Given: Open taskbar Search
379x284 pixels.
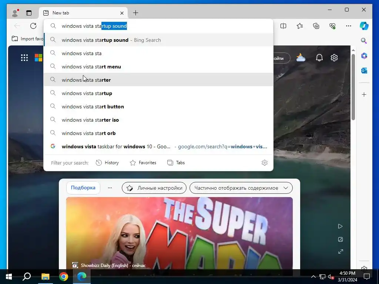Looking at the screenshot, I should (x=27, y=277).
